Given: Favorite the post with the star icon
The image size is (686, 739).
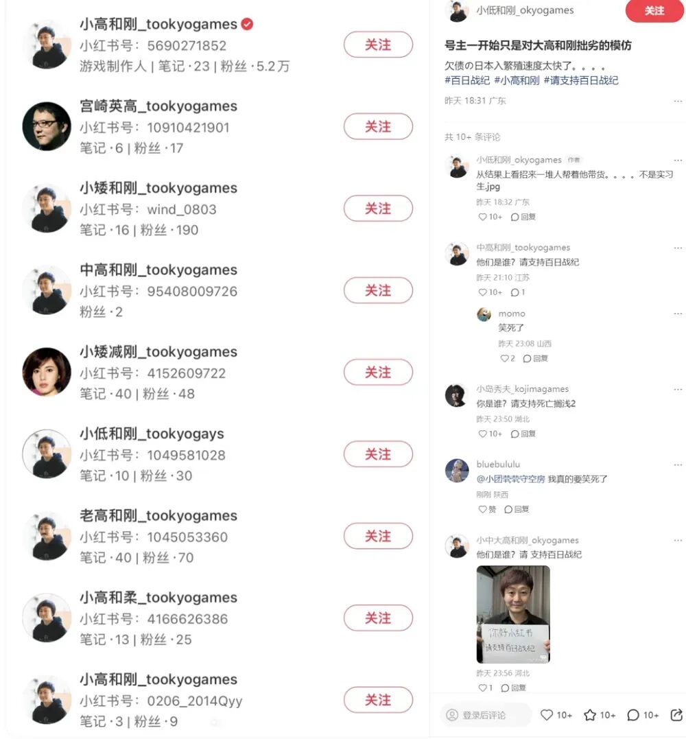Looking at the screenshot, I should click(590, 715).
